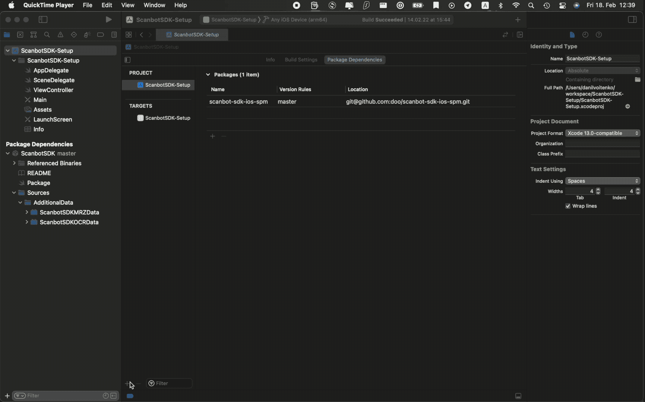Expand the Referenced Binaries folder
This screenshot has width=645, height=402.
coord(14,163)
